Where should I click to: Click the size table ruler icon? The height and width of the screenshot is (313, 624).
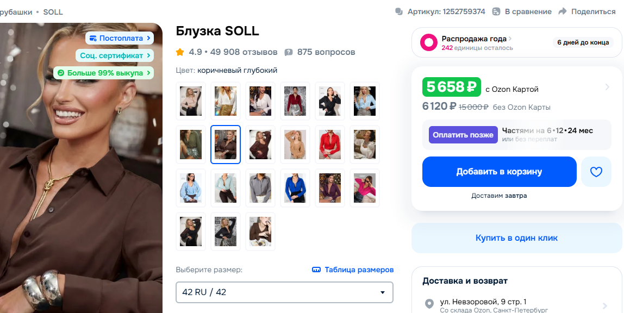point(316,270)
